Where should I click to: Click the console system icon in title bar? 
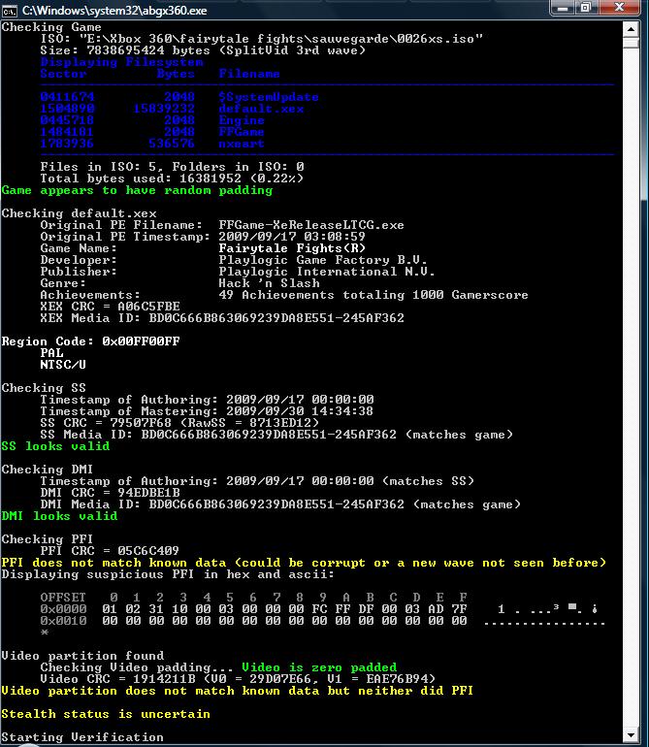[9, 10]
